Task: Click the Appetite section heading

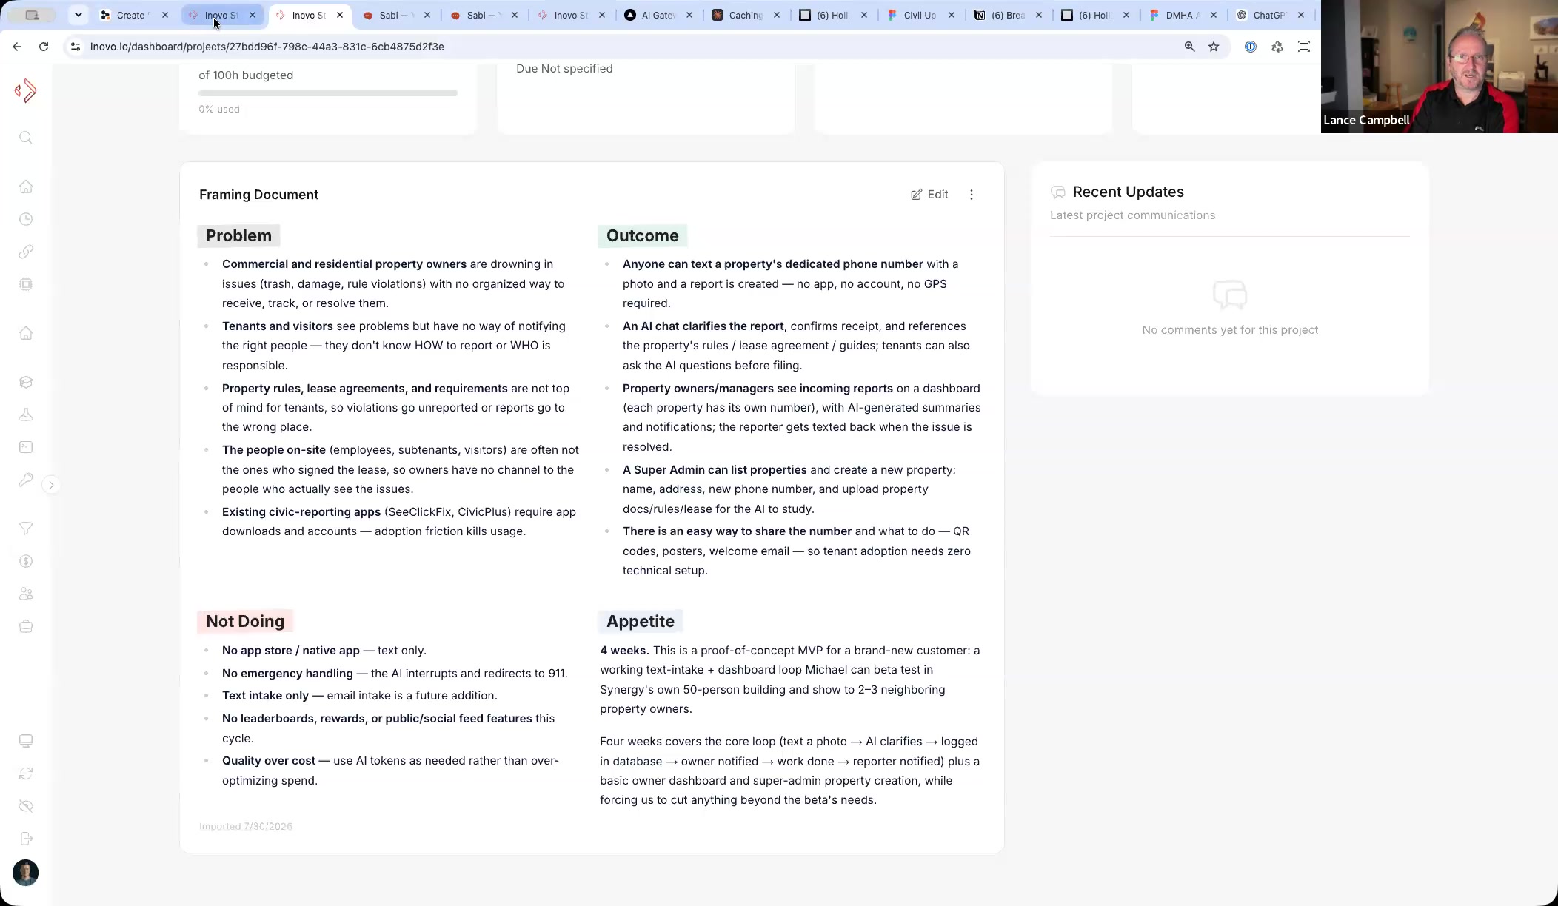Action: click(x=641, y=622)
